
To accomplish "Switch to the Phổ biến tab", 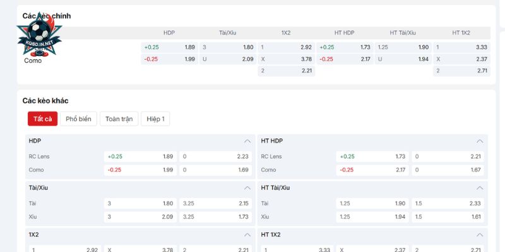I will [78, 119].
